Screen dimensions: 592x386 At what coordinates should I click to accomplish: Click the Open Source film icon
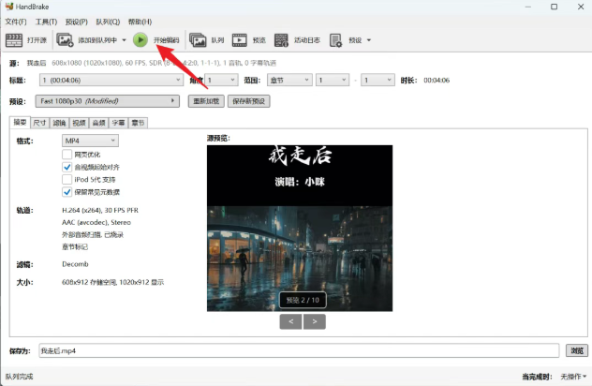tap(14, 40)
